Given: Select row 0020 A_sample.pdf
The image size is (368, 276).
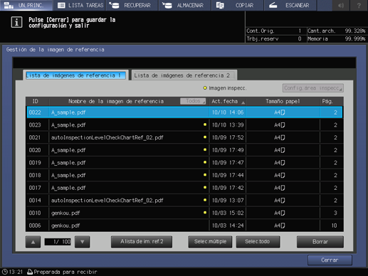Looking at the screenshot, I should point(184,150).
